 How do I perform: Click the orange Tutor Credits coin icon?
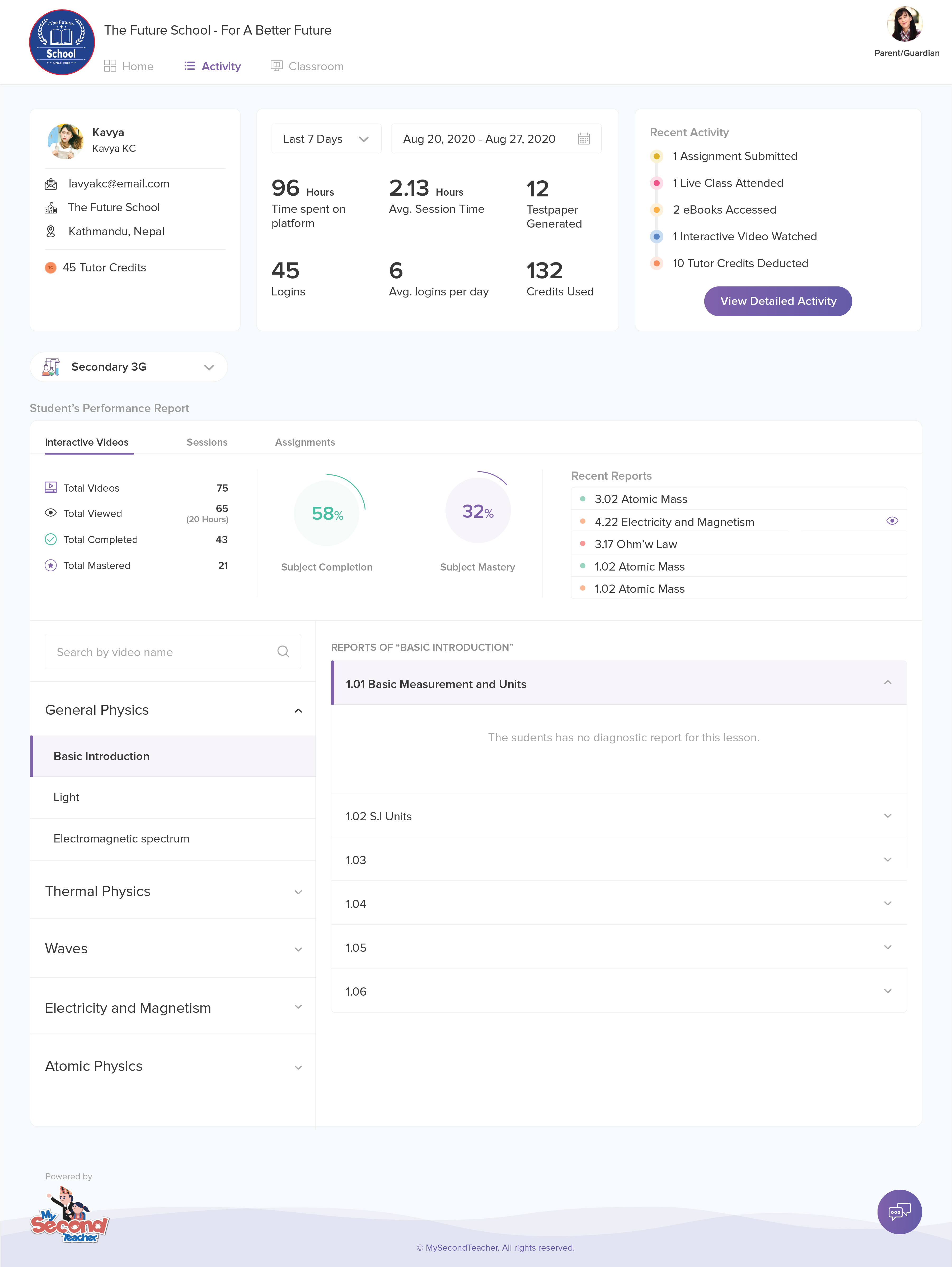[50, 267]
